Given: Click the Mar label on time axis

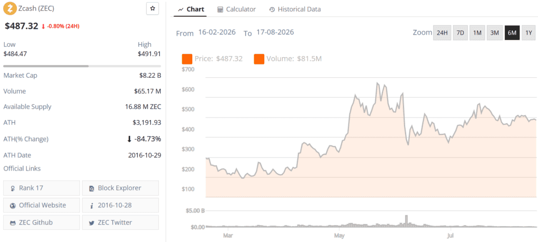Looking at the screenshot, I should 228,236.
